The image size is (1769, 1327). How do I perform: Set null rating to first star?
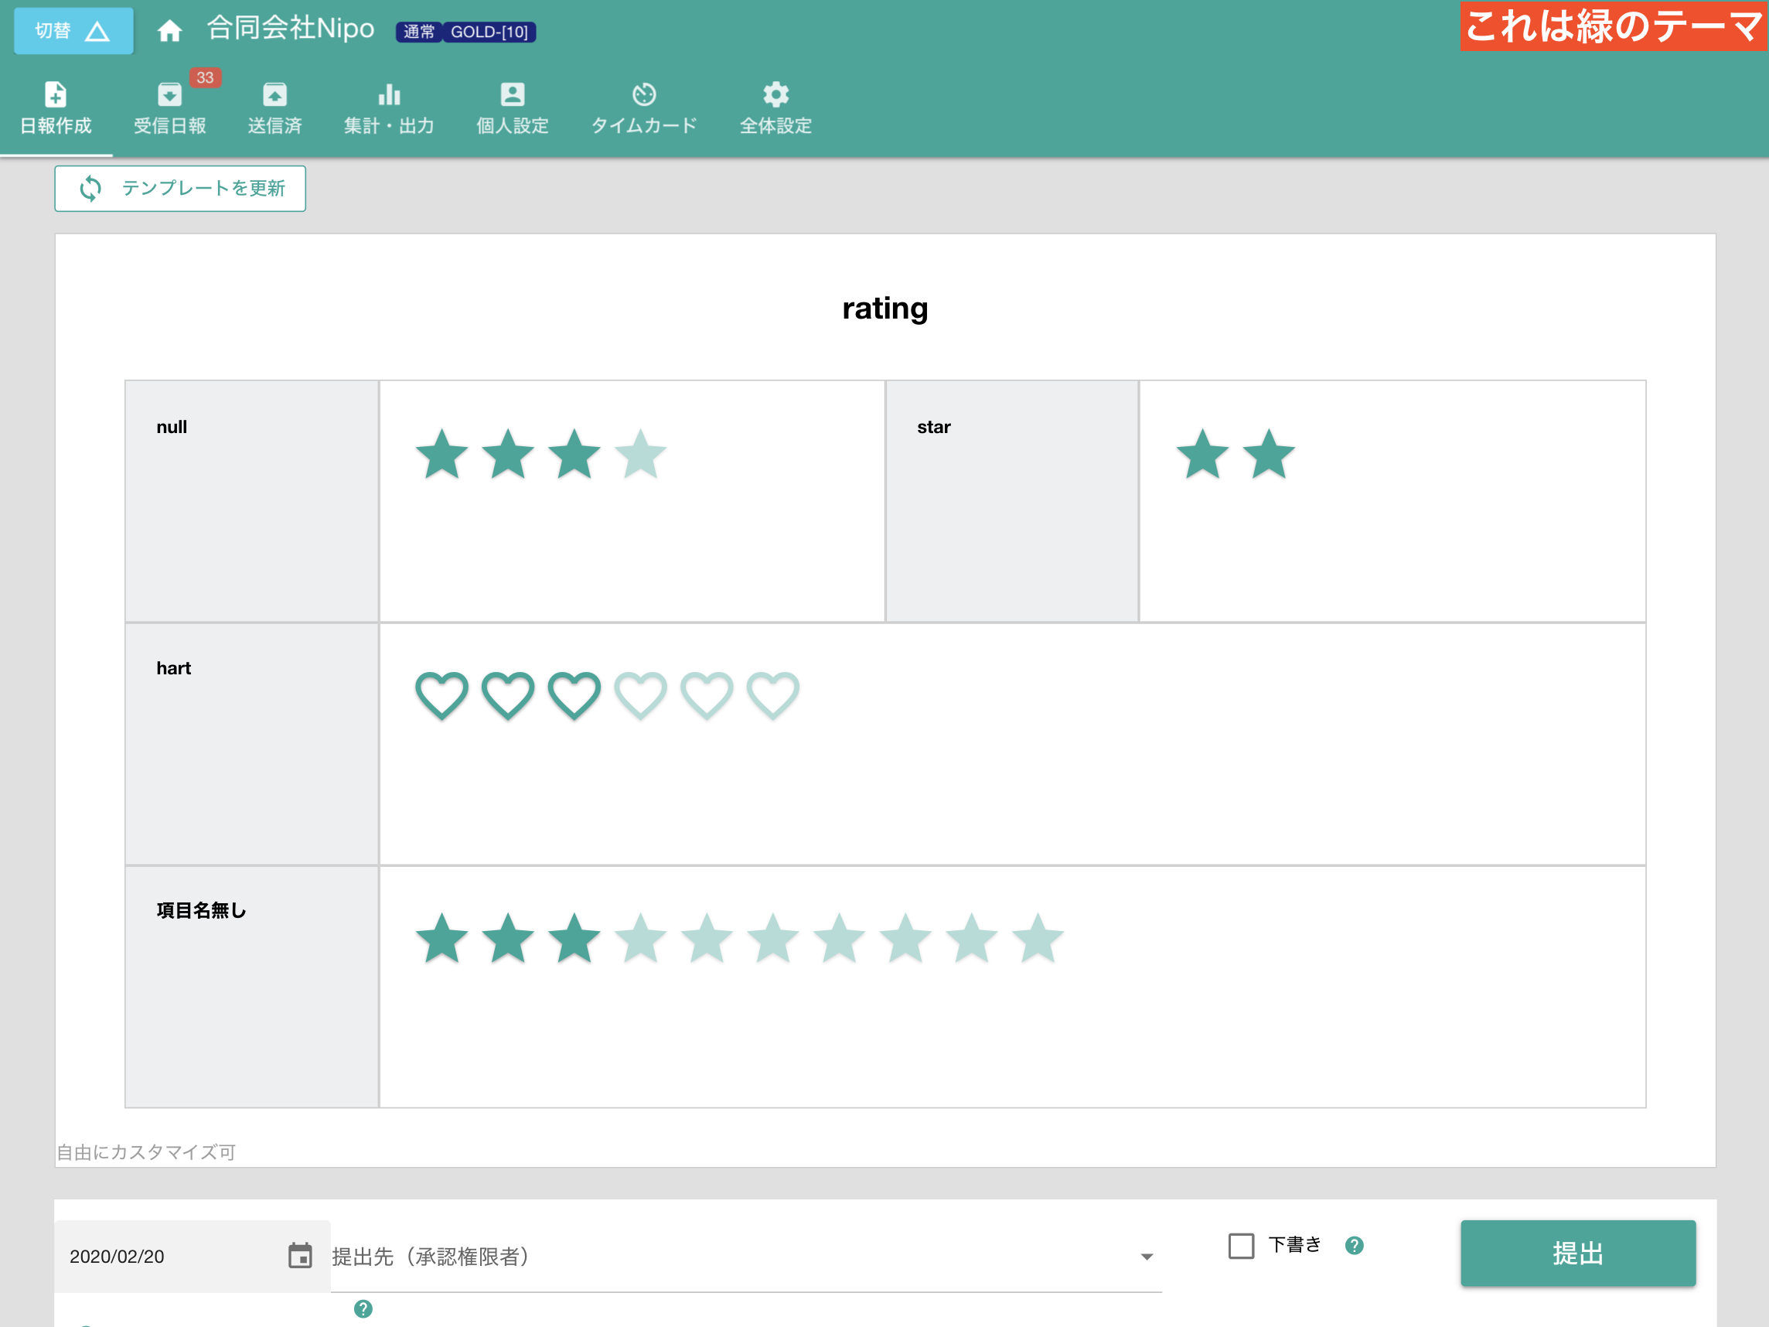click(x=441, y=455)
